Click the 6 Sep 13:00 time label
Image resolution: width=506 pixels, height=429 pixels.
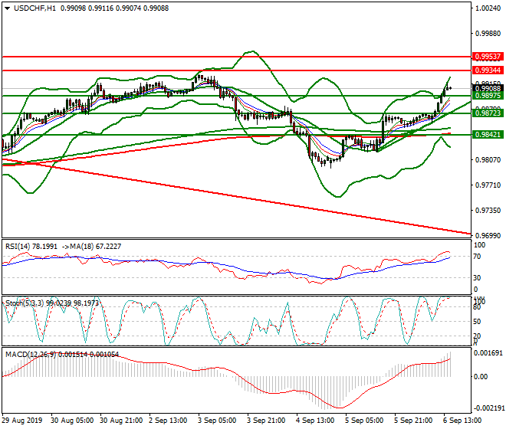click(462, 421)
